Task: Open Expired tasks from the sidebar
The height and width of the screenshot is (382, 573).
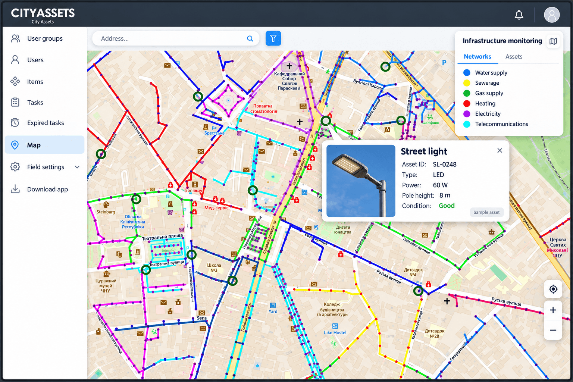Action: (x=44, y=123)
